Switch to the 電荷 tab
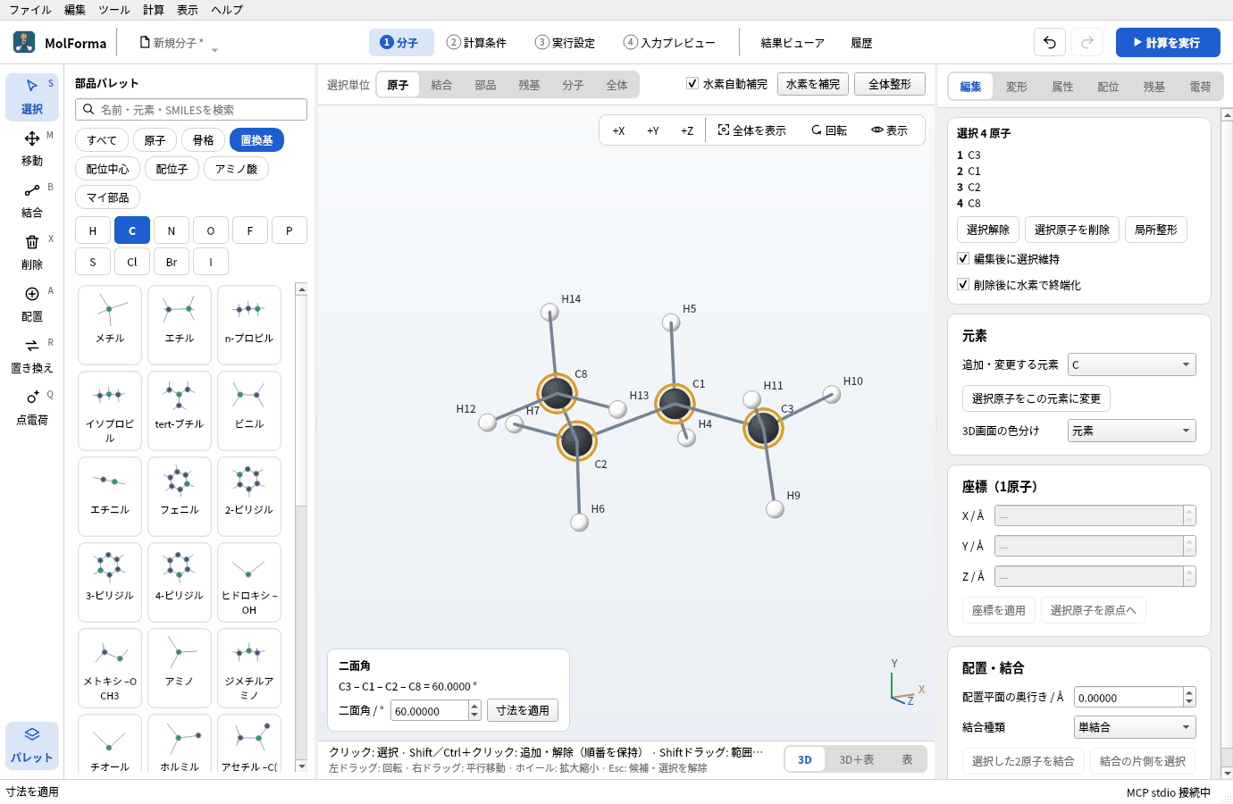This screenshot has height=804, width=1233. [x=1200, y=87]
